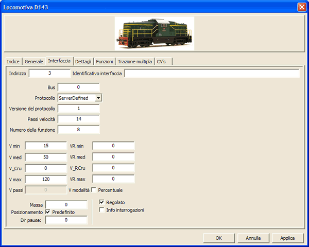Switch to the Dettagli tab
Viewport: 309px width, 247px height.
click(x=84, y=61)
